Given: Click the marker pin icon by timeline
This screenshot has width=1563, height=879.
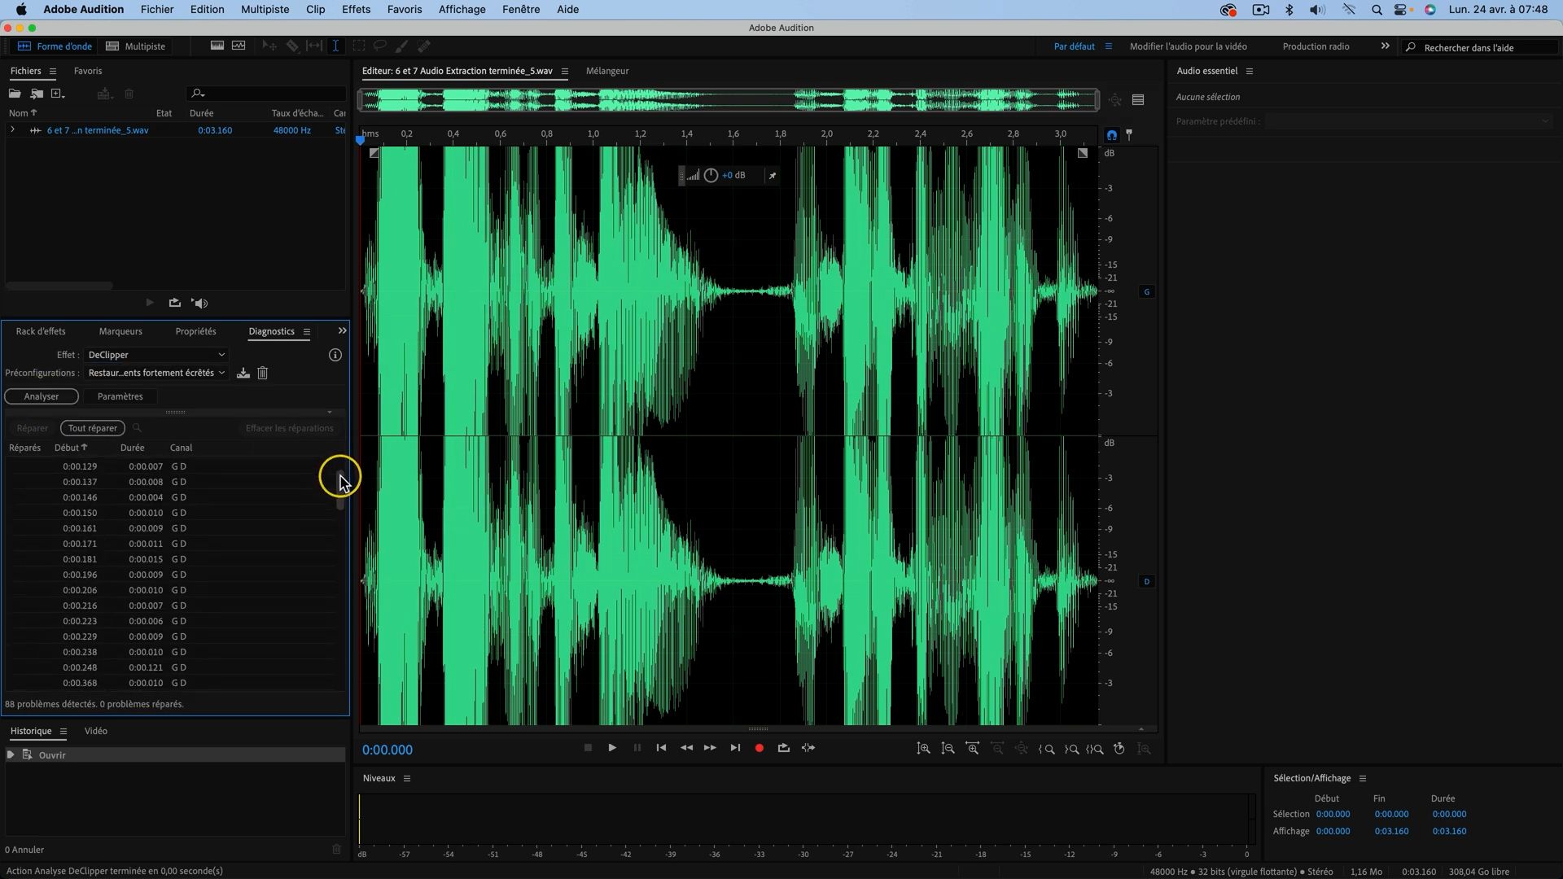Looking at the screenshot, I should (1129, 135).
